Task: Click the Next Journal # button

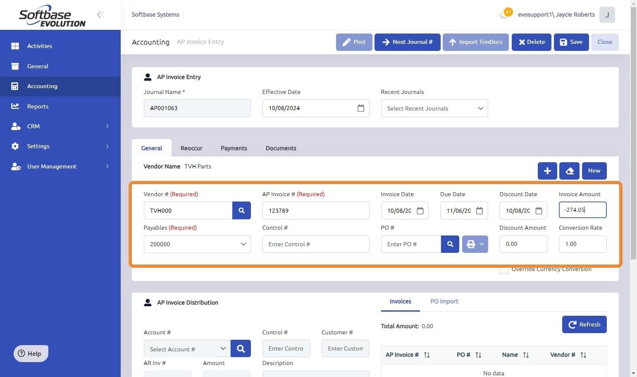Action: click(407, 42)
